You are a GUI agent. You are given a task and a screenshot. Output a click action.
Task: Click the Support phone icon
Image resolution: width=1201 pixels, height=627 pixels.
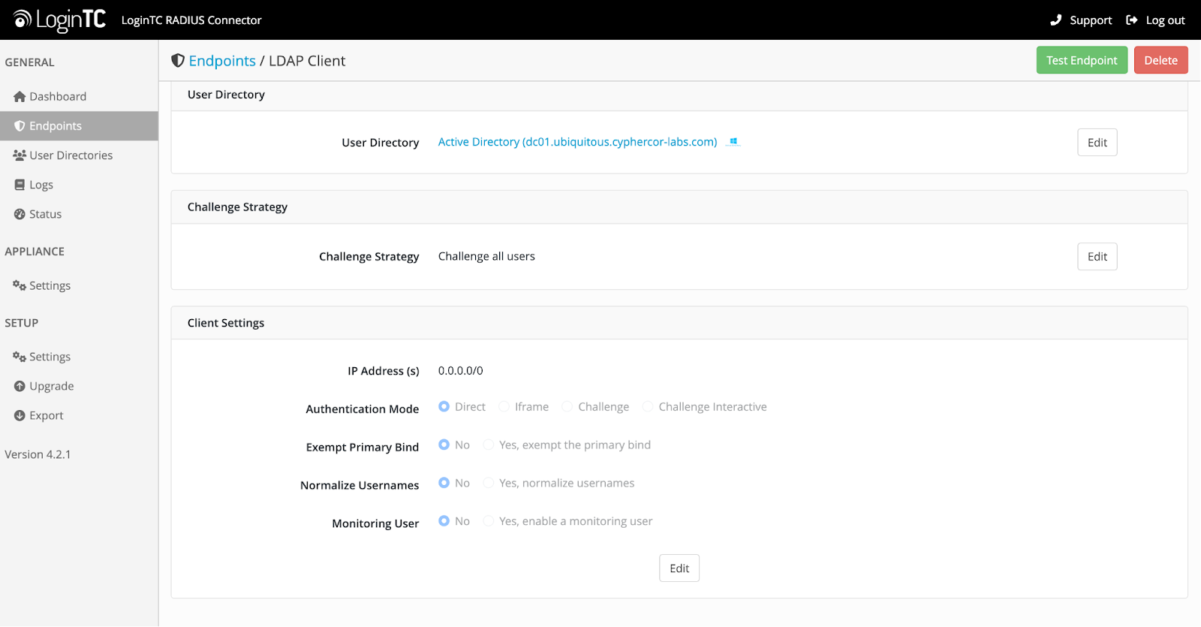click(1056, 20)
